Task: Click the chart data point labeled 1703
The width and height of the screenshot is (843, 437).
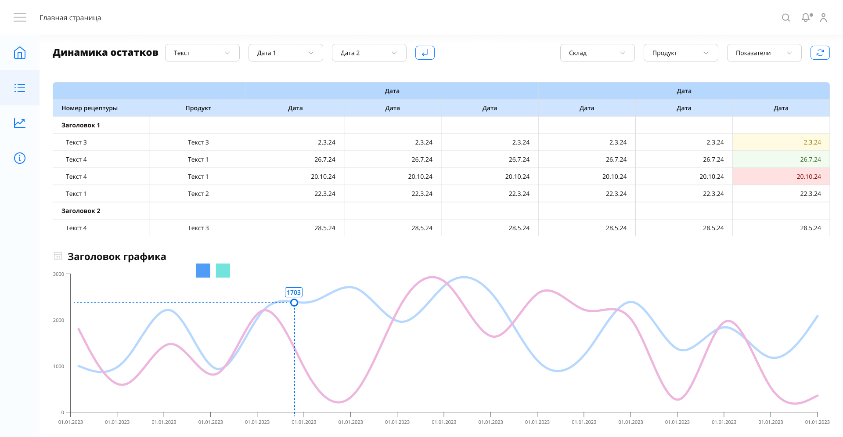Action: (294, 303)
